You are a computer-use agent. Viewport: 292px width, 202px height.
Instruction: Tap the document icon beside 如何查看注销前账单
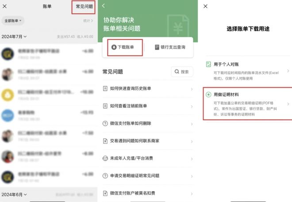tap(105, 106)
